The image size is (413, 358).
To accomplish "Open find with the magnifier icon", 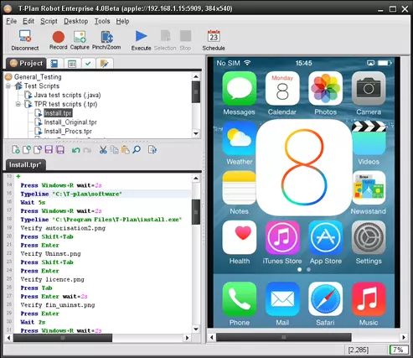I will click(x=137, y=150).
